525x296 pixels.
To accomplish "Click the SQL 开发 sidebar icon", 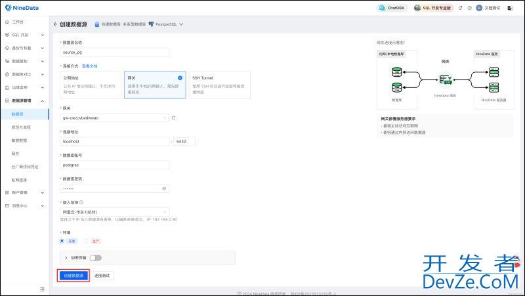I will point(7,35).
